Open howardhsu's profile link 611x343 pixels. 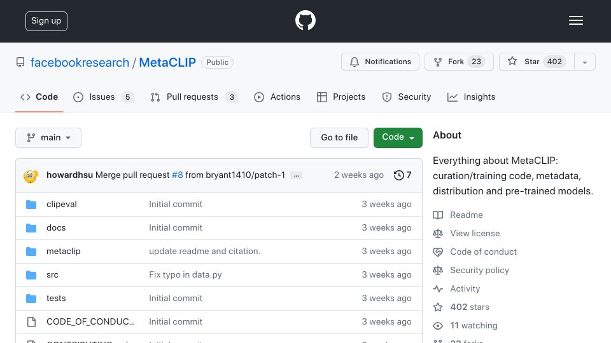[x=69, y=175]
